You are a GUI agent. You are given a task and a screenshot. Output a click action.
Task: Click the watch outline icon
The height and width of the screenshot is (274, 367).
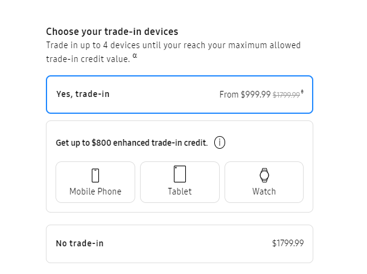tap(264, 175)
